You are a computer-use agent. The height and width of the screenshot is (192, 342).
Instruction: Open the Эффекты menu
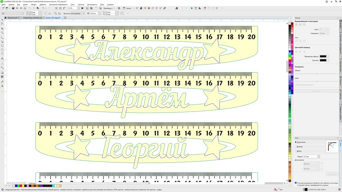(43, 5)
